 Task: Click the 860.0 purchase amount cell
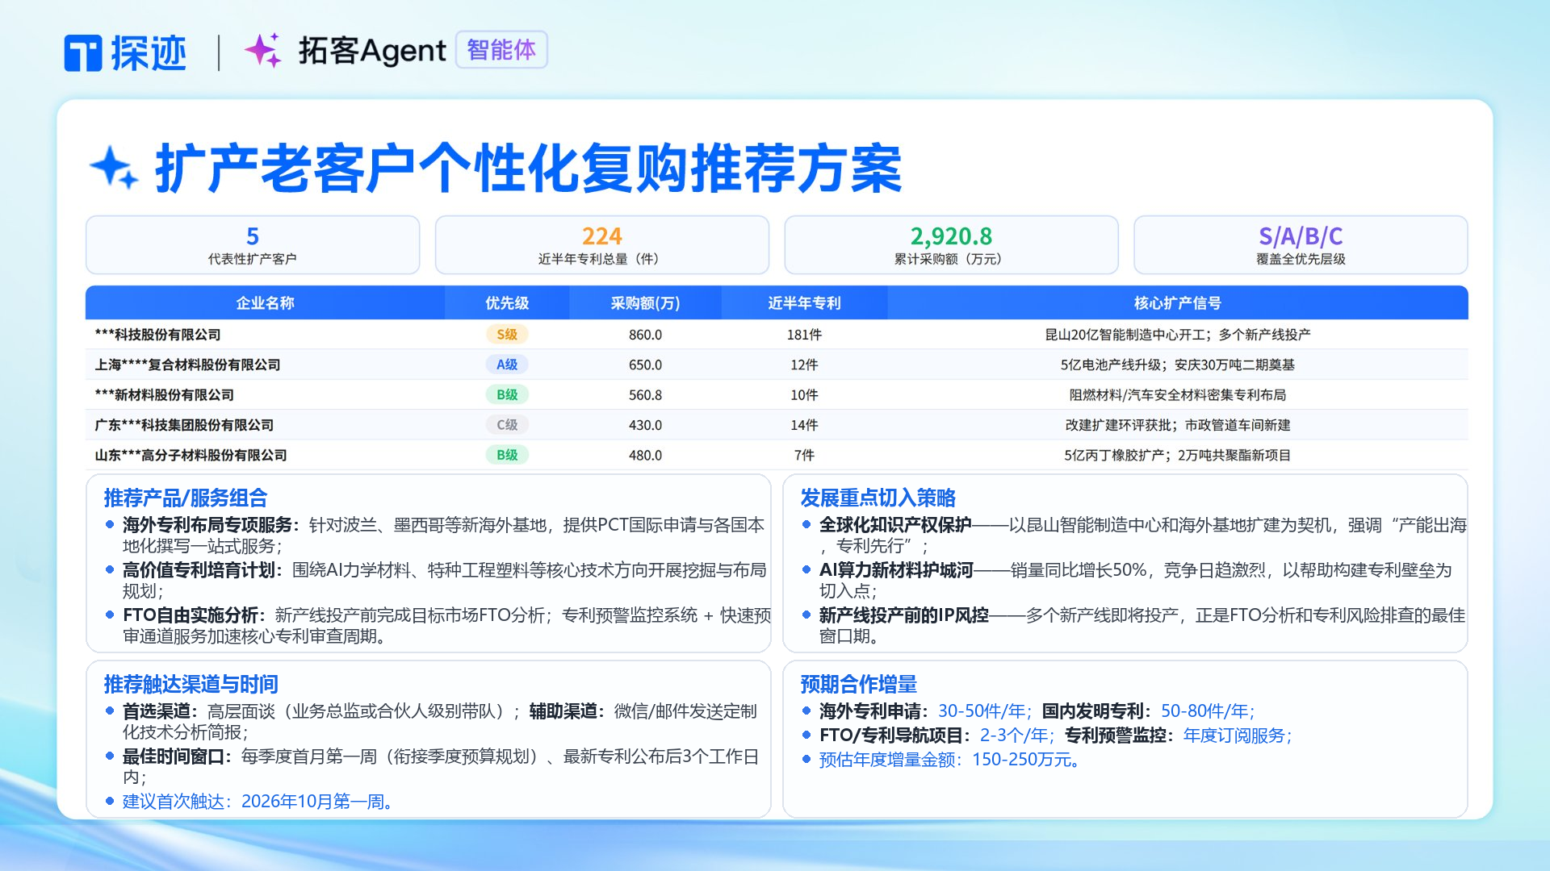(645, 335)
